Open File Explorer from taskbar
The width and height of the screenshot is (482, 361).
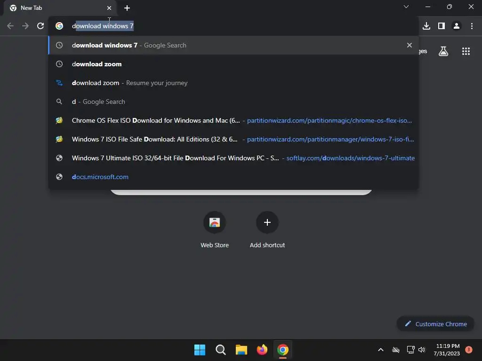[241, 350]
